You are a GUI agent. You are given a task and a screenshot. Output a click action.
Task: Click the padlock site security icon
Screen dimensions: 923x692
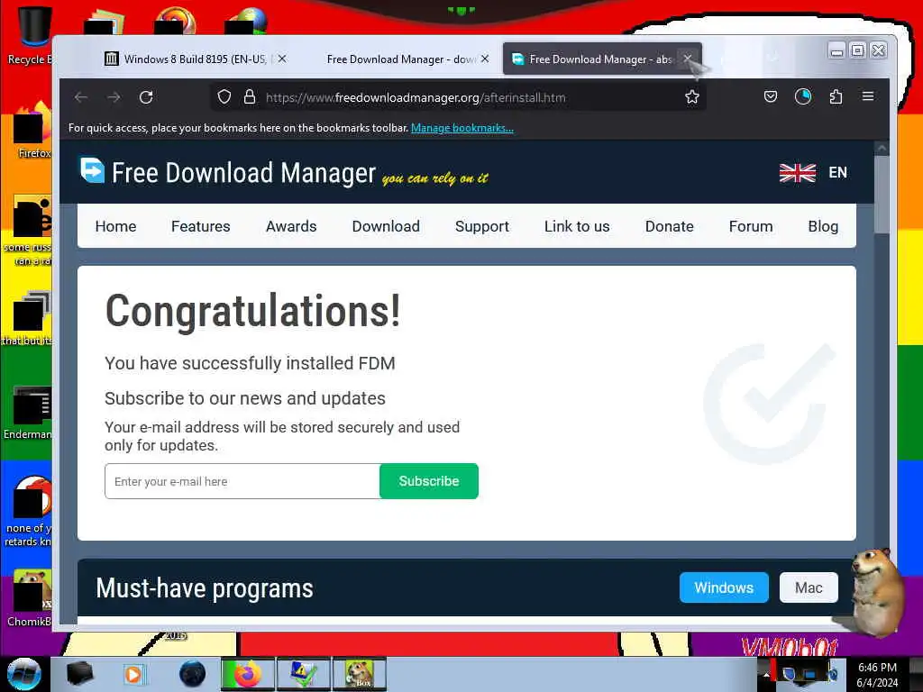pyautogui.click(x=250, y=97)
